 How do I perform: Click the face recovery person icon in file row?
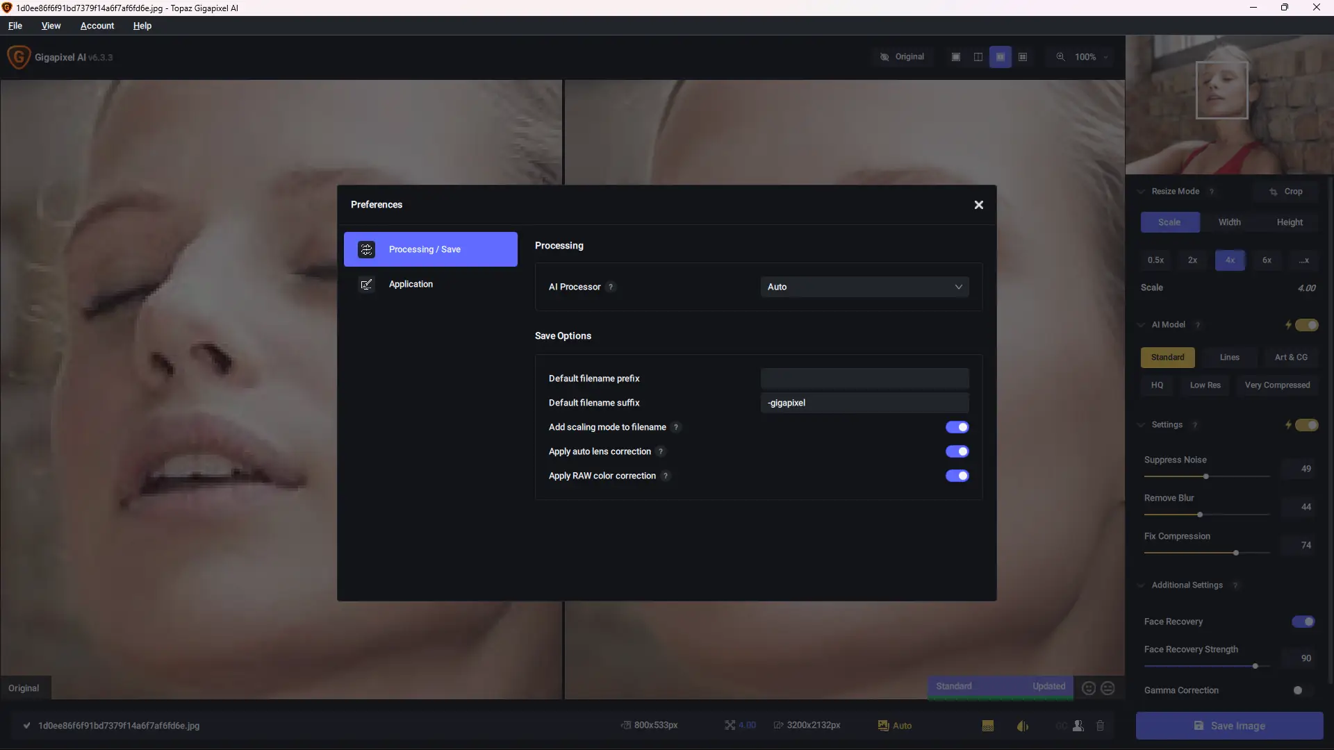1078,726
